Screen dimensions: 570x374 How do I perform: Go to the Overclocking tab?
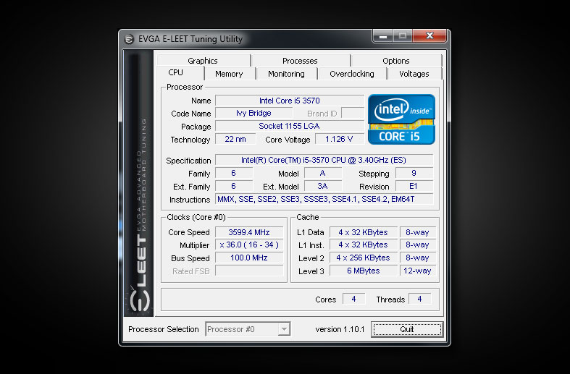click(x=352, y=74)
